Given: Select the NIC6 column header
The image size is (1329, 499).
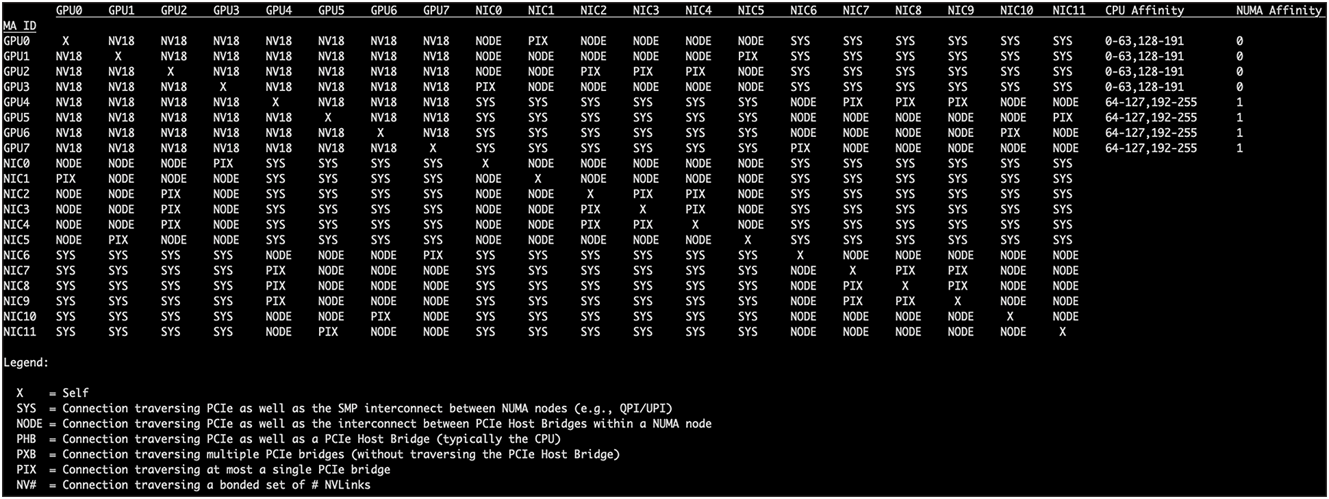Looking at the screenshot, I should (x=803, y=10).
